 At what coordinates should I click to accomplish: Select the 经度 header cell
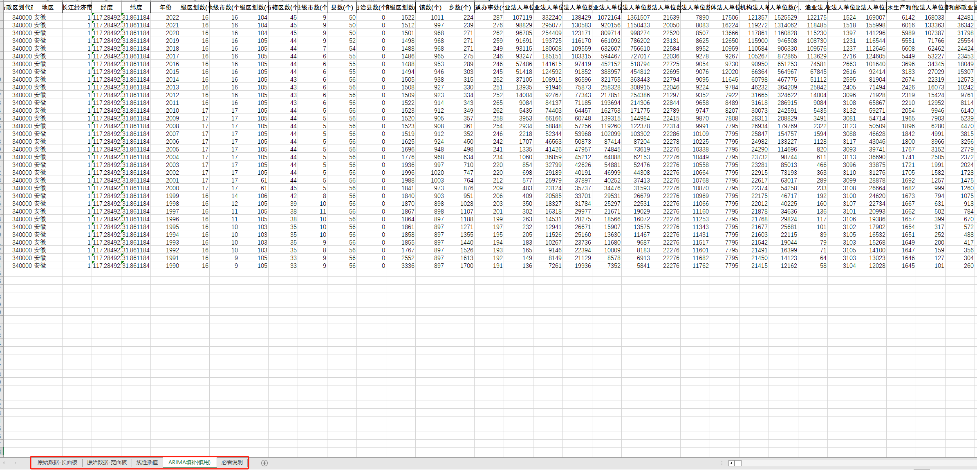tap(107, 7)
